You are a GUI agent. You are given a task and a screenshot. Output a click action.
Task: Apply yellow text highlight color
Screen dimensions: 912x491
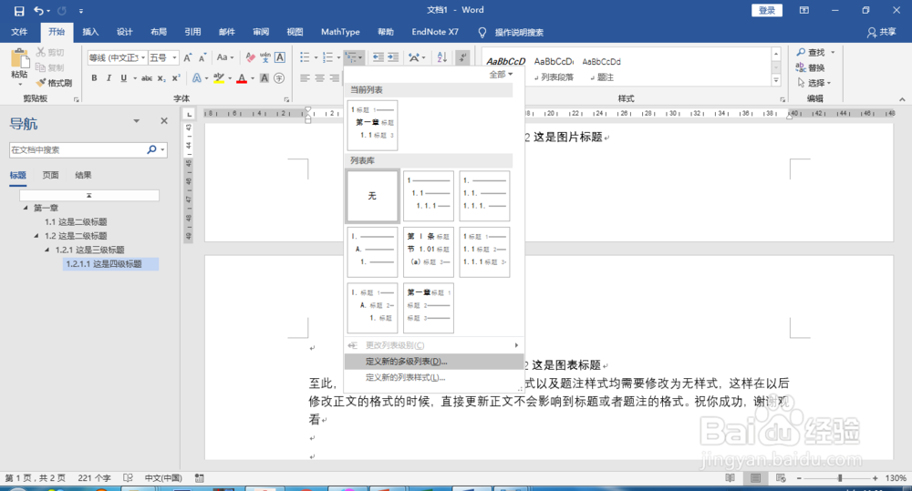coord(219,77)
